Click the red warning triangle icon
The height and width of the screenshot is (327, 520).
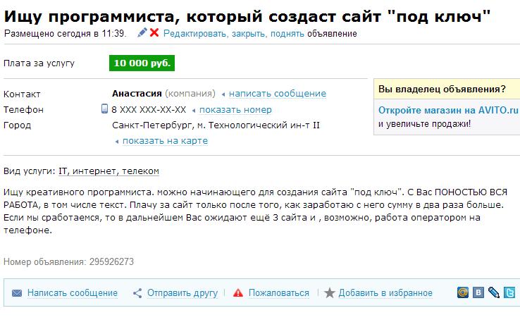[x=238, y=293]
